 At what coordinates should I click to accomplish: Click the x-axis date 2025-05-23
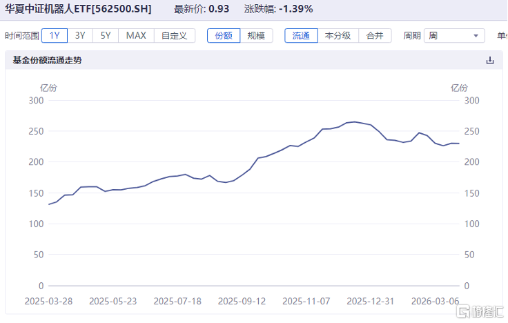click(113, 302)
